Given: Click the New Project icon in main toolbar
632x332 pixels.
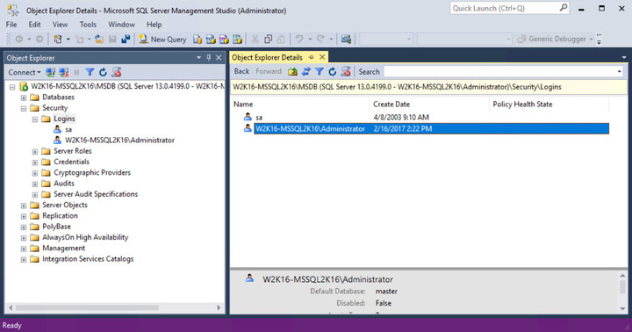Looking at the screenshot, I should coord(58,40).
